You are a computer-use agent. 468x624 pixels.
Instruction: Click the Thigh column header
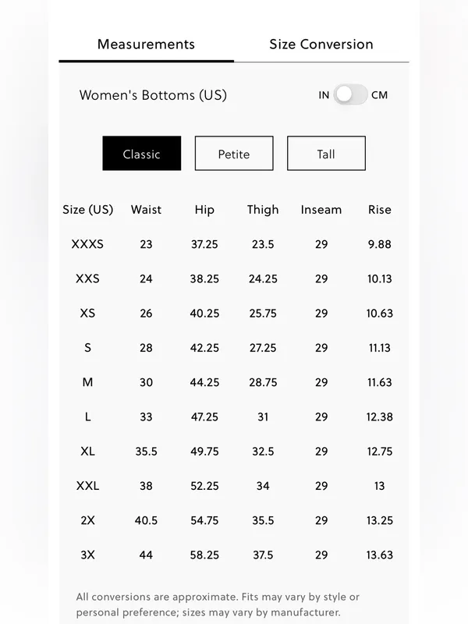coord(263,210)
